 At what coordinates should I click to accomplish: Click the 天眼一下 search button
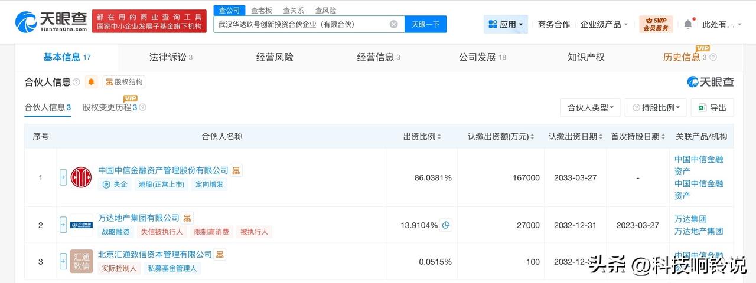pos(425,24)
